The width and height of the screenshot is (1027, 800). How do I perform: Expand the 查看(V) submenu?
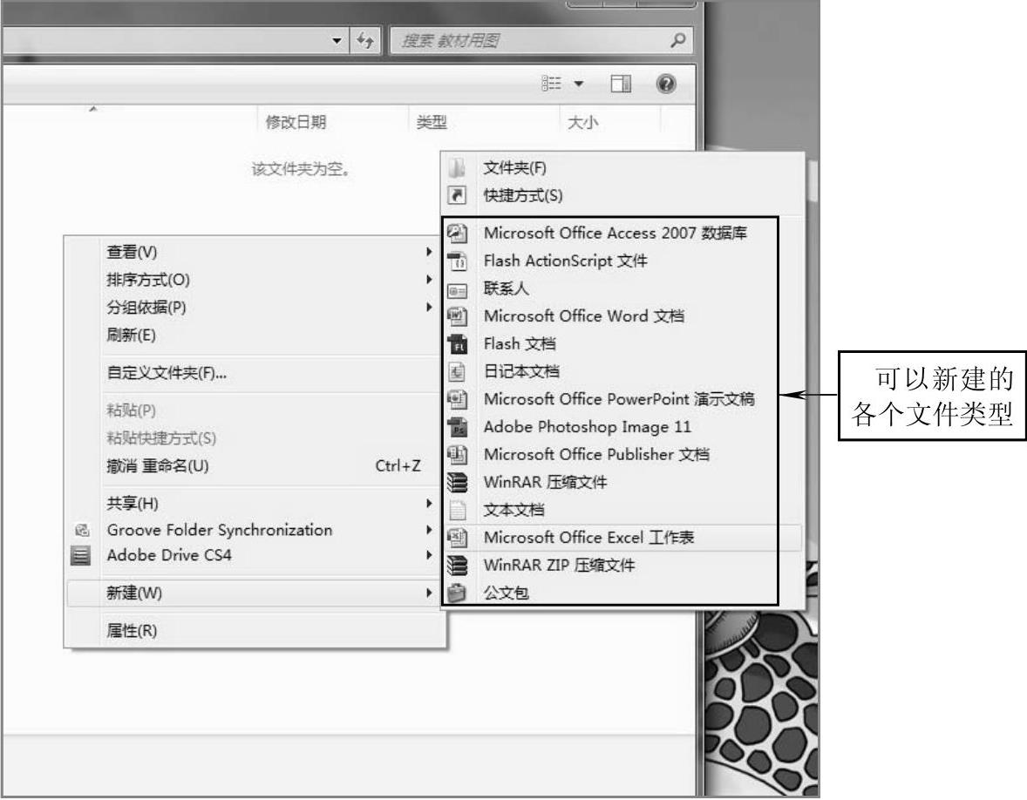tap(429, 251)
